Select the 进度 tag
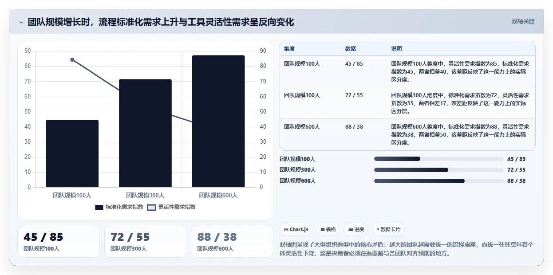This screenshot has height=275, width=553. click(x=356, y=229)
